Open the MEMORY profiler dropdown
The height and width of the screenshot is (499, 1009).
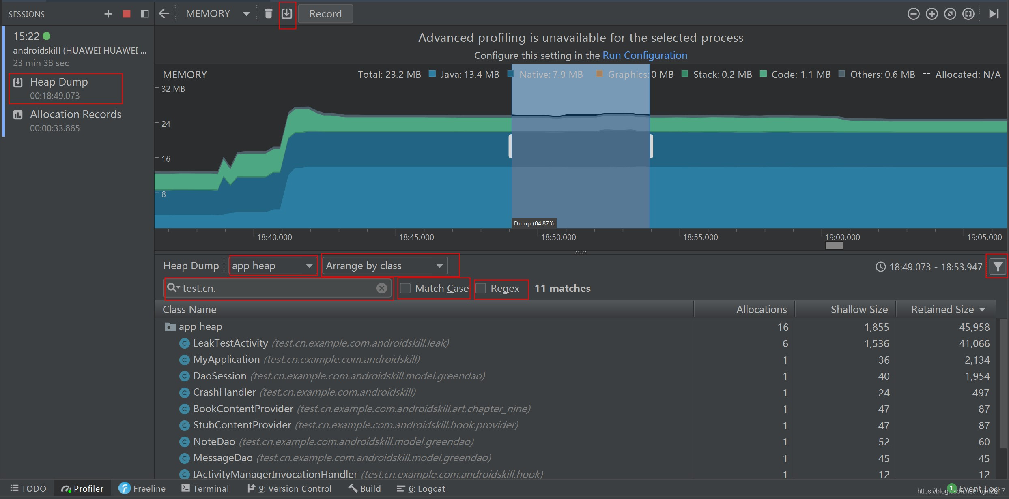pos(217,14)
